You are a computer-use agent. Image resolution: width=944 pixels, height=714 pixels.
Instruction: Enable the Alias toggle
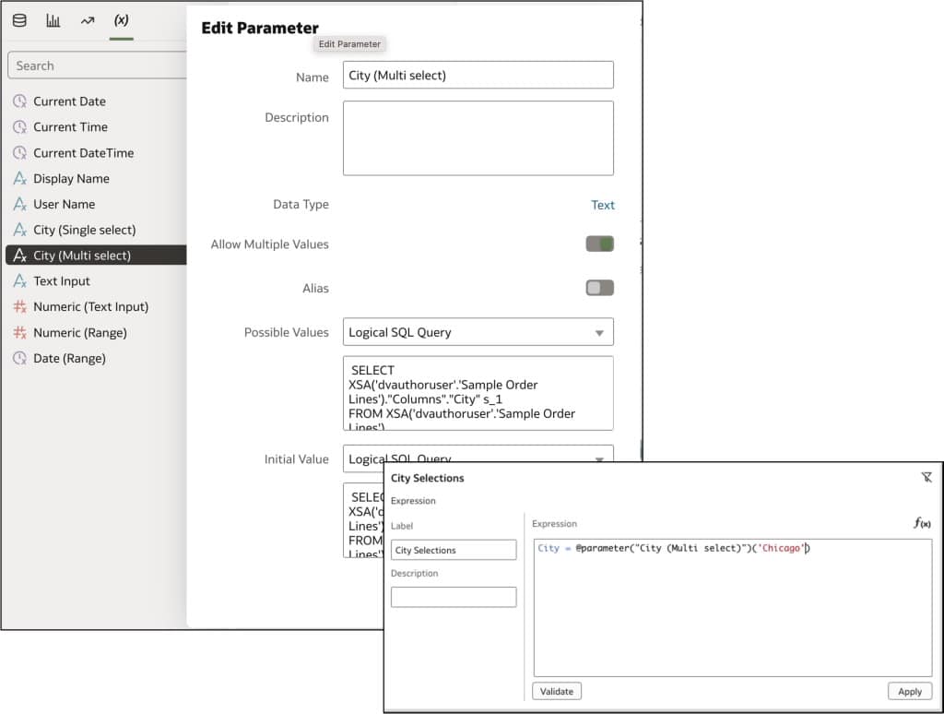click(x=599, y=287)
